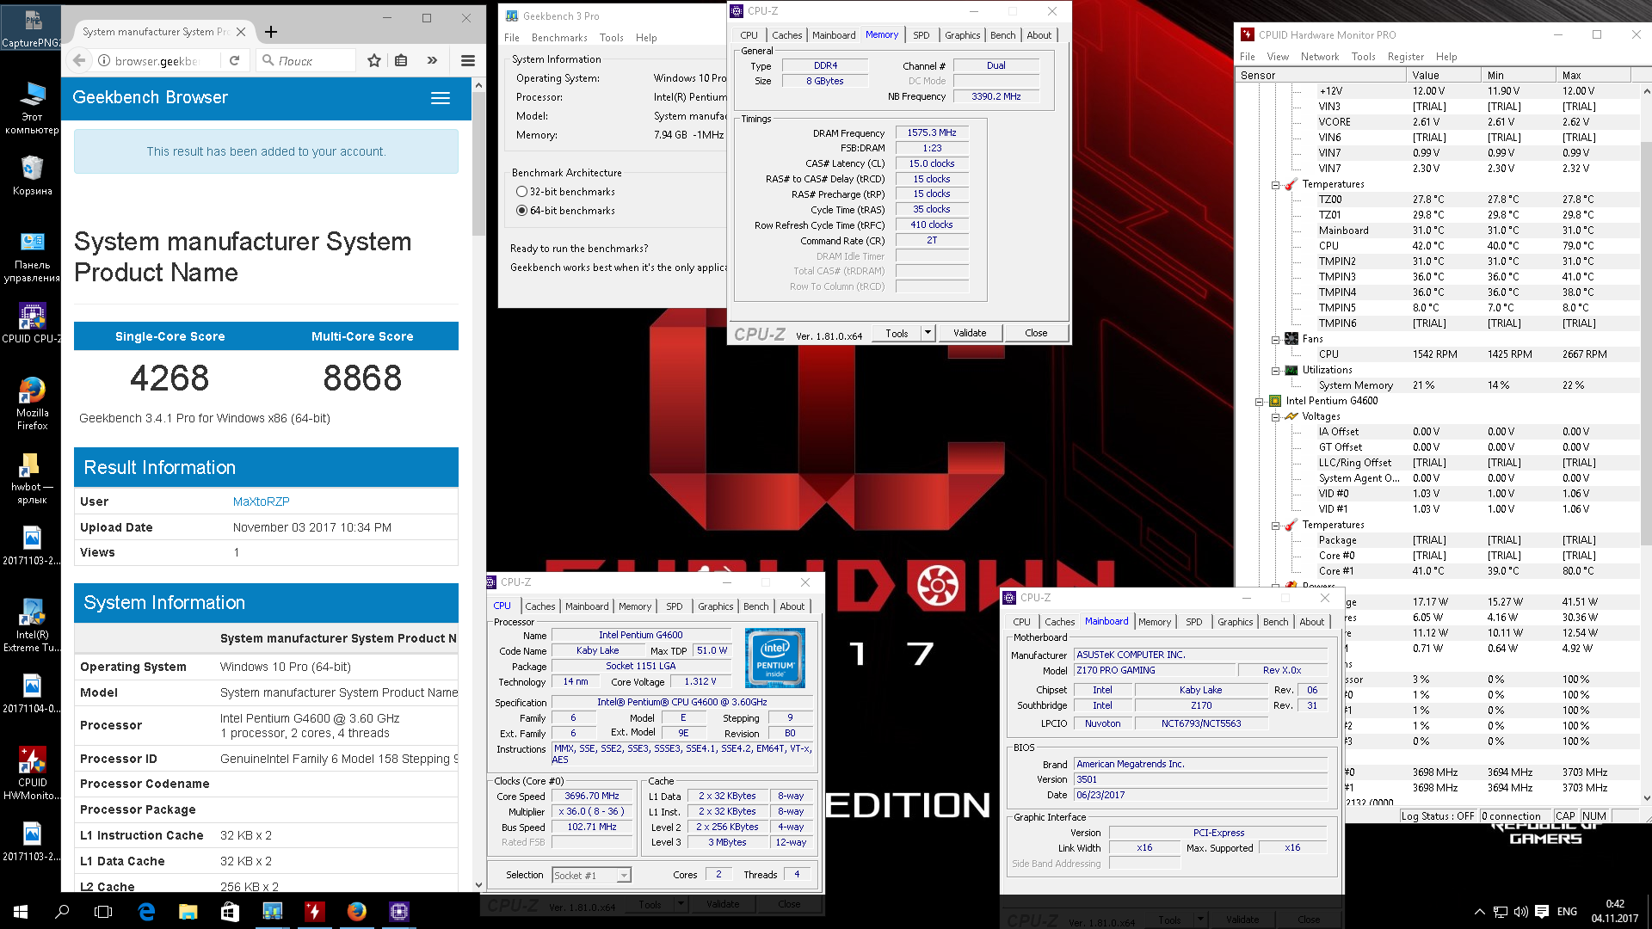Collapse upper Temperatures tree node
The height and width of the screenshot is (929, 1652).
(x=1275, y=185)
